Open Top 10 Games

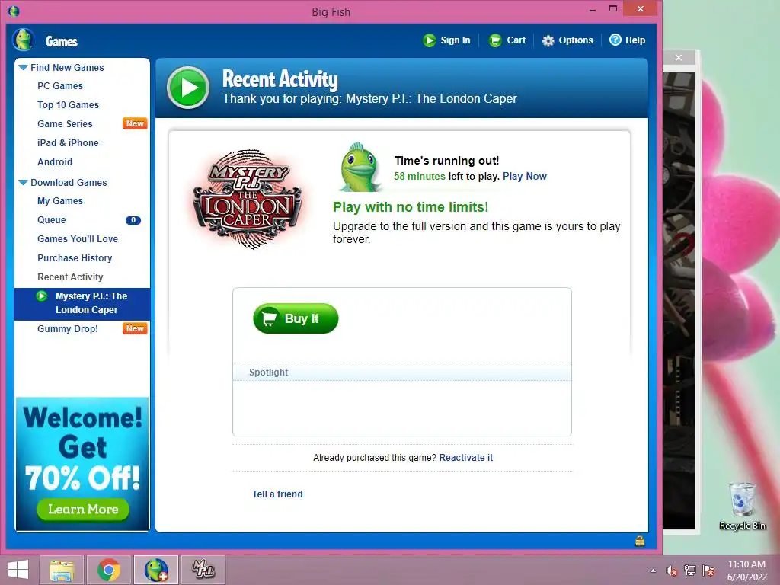[68, 105]
